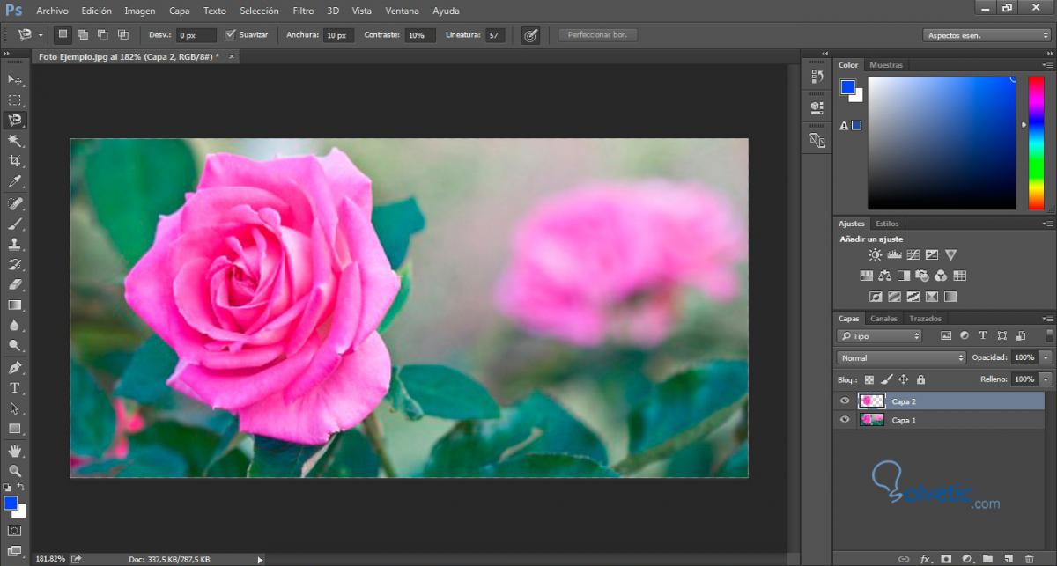Select the Horizontal Type tool
The width and height of the screenshot is (1057, 566).
15,388
